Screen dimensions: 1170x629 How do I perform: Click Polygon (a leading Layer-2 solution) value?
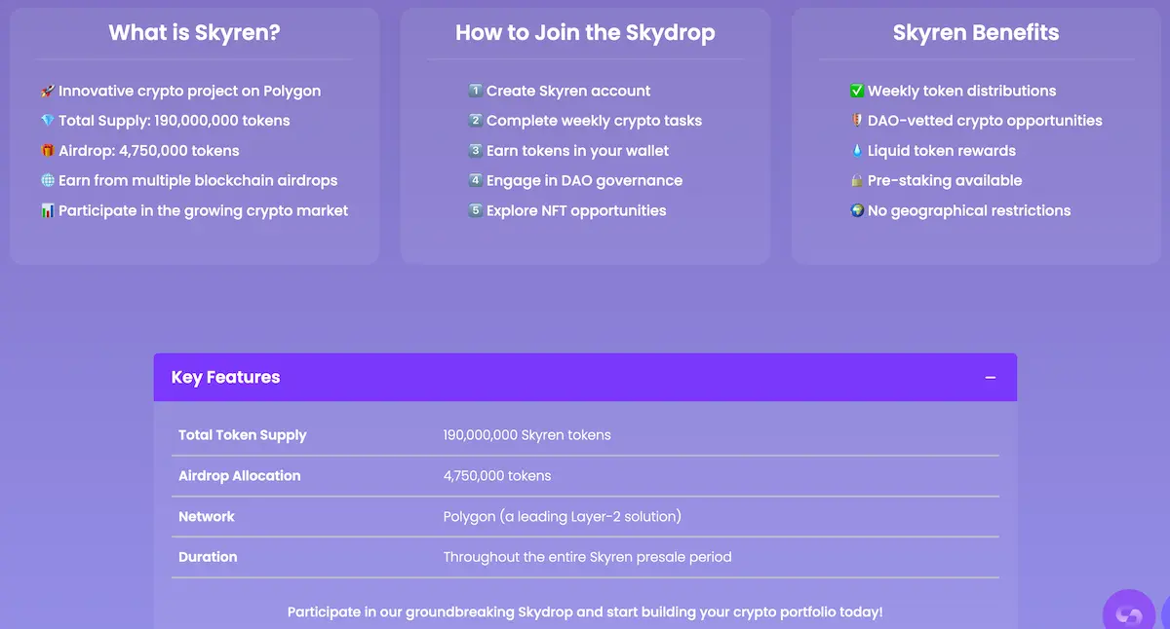tap(563, 516)
